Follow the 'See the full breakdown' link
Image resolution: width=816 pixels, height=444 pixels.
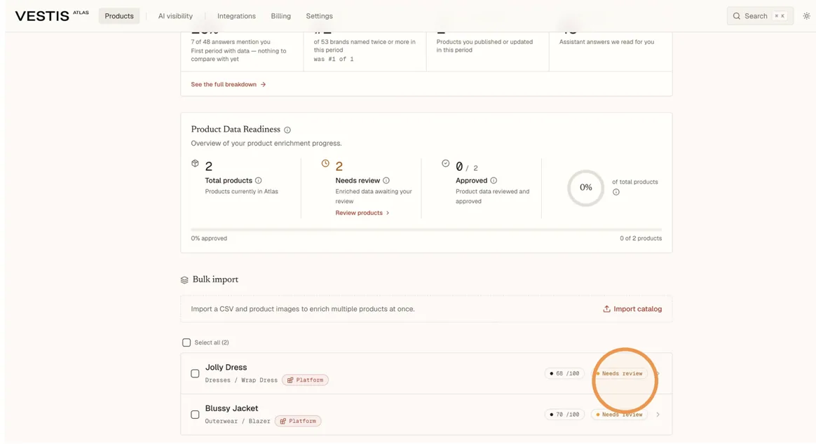[x=229, y=84]
